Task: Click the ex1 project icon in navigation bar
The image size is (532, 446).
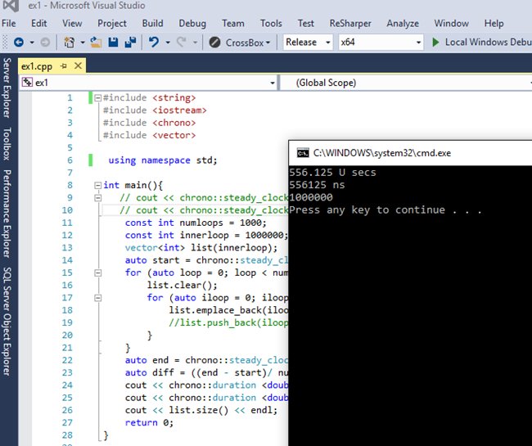Action: tap(27, 83)
